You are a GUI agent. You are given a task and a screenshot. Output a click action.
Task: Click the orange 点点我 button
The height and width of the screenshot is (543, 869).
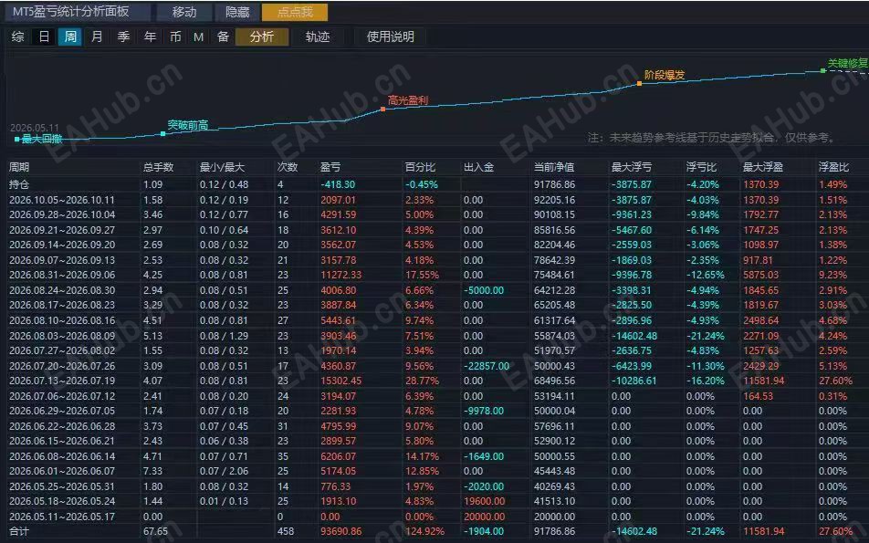[x=295, y=12]
